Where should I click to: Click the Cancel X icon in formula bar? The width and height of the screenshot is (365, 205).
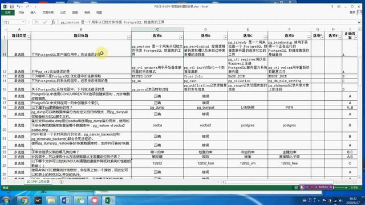[x=36, y=22]
